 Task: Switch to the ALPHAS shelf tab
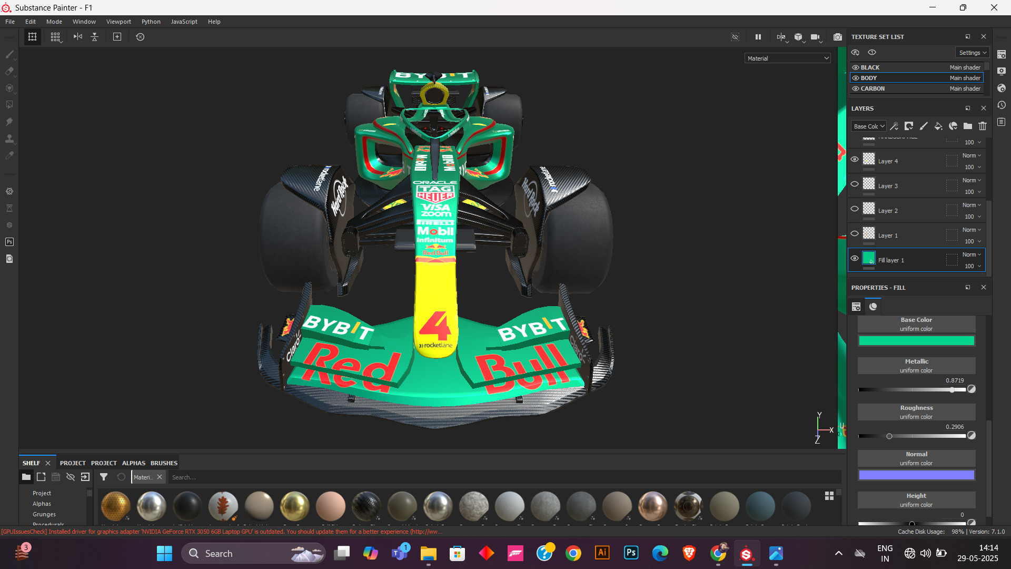[x=134, y=463]
